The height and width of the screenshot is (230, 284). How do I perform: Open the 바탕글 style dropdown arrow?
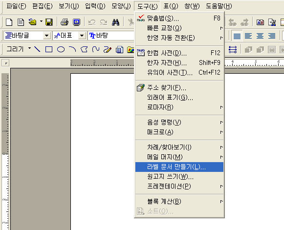pyautogui.click(x=47, y=36)
